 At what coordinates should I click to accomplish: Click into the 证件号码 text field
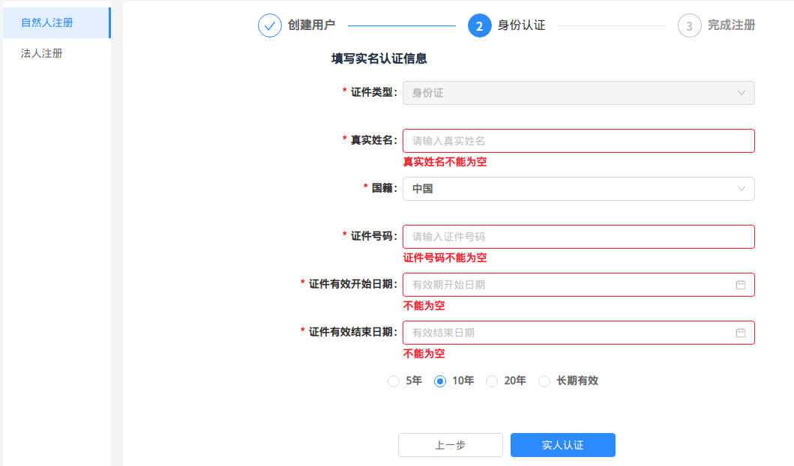(578, 237)
